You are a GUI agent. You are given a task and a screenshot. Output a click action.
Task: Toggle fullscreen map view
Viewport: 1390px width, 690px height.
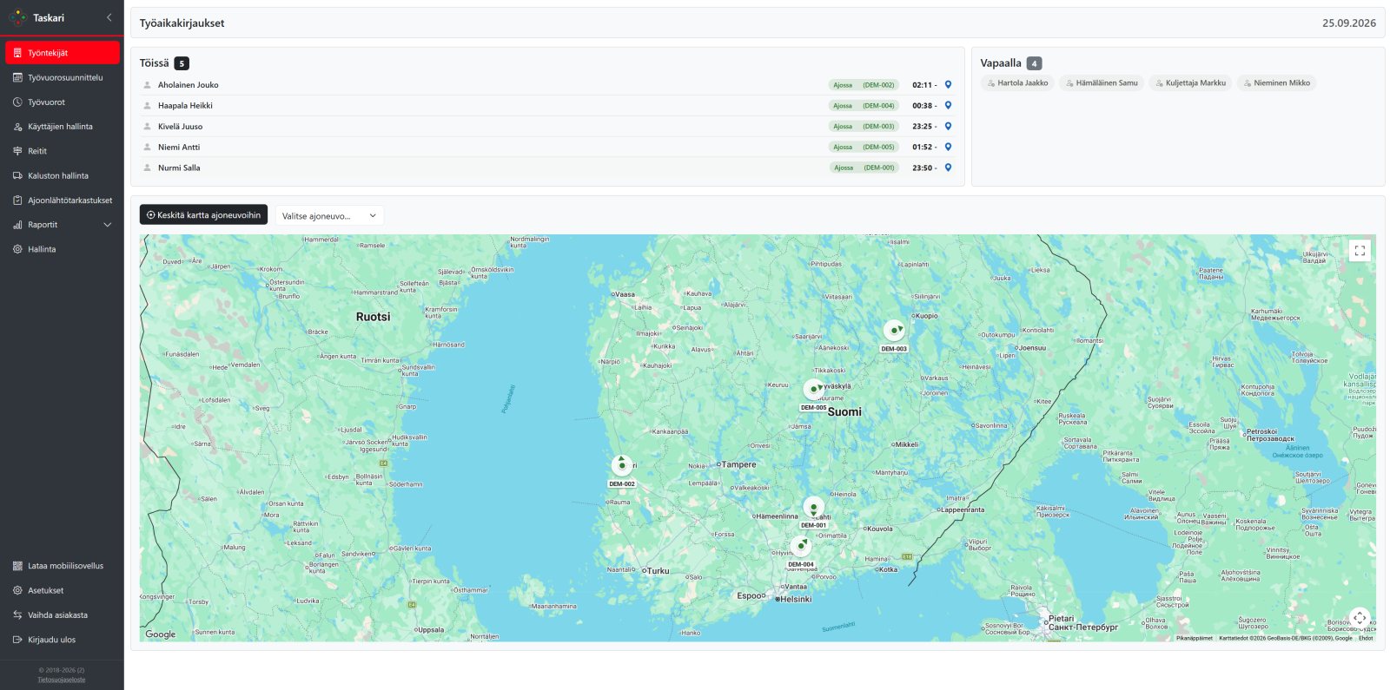[1360, 251]
